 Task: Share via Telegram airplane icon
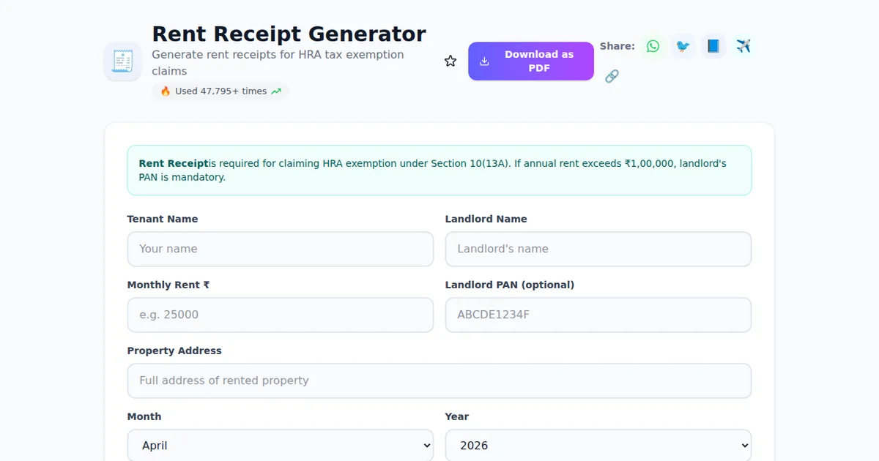click(x=743, y=45)
